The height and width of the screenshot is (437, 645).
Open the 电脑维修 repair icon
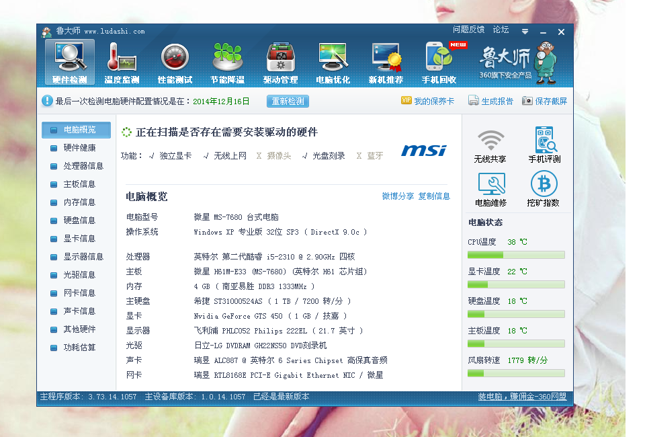click(490, 189)
